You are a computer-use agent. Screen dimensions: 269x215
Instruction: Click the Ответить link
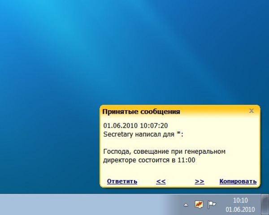pos(122,181)
